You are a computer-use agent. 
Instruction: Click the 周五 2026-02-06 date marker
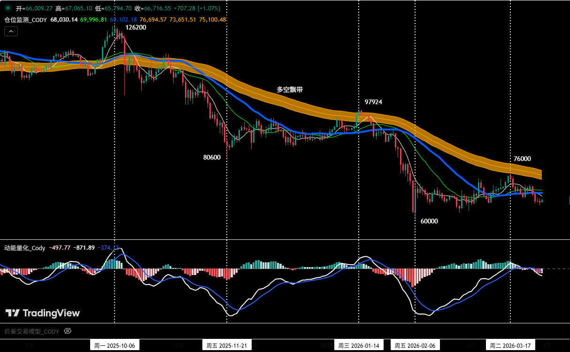(x=415, y=344)
